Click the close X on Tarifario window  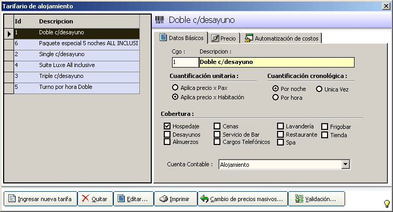(x=386, y=6)
